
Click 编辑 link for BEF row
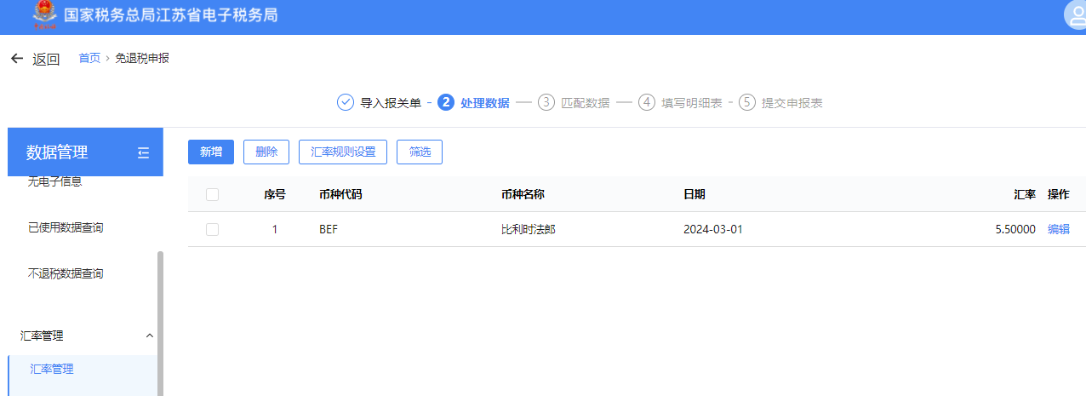pyautogui.click(x=1058, y=229)
